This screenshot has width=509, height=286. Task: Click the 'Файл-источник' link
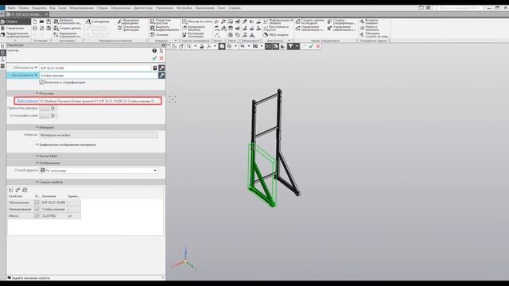[28, 101]
